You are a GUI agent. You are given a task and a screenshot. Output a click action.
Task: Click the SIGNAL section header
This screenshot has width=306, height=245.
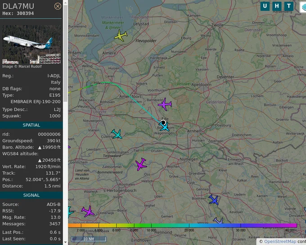click(x=31, y=195)
